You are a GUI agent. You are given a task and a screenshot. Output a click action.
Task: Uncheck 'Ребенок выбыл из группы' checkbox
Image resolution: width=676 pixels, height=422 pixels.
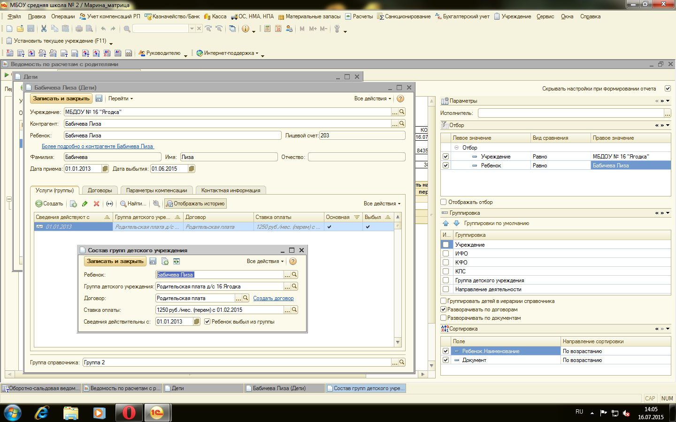click(207, 322)
